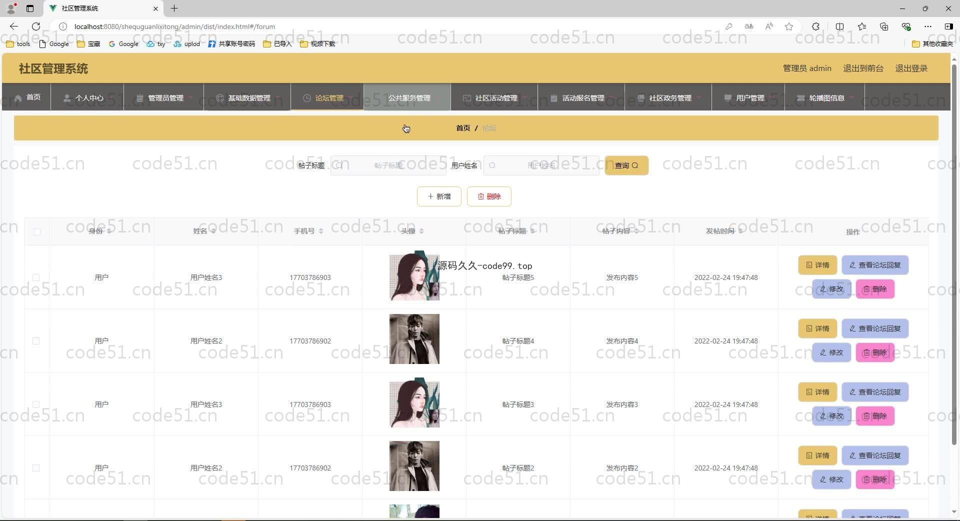The image size is (960, 521).
Task: Click 首页 in breadcrumb
Action: (x=463, y=128)
